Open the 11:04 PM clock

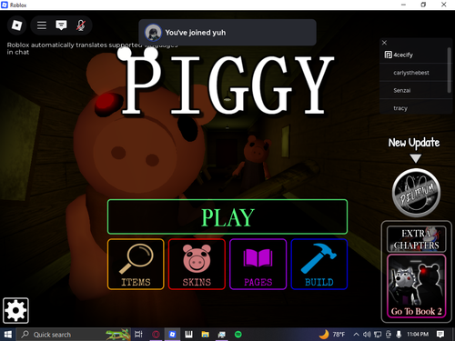pos(418,335)
